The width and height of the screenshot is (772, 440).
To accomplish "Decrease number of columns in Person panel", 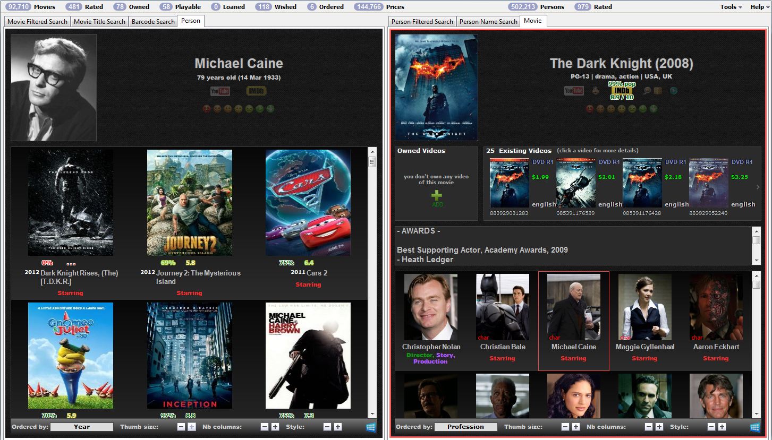I will point(265,427).
